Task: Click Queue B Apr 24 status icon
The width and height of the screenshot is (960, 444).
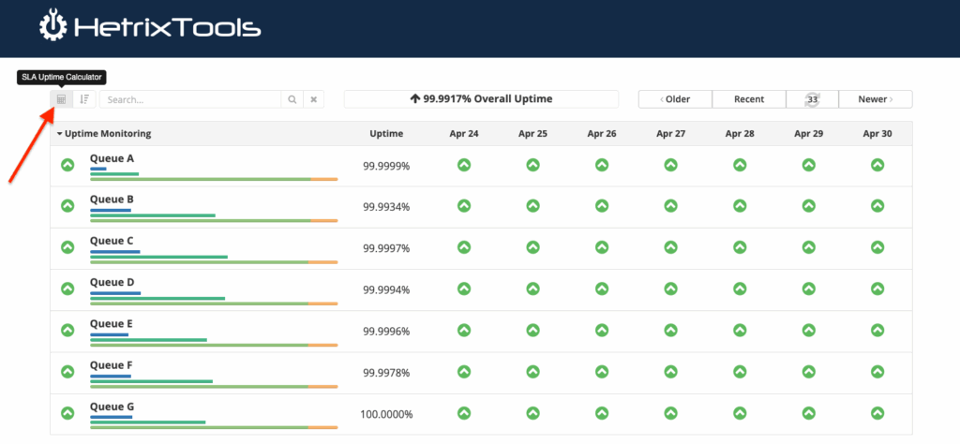Action: [x=464, y=206]
